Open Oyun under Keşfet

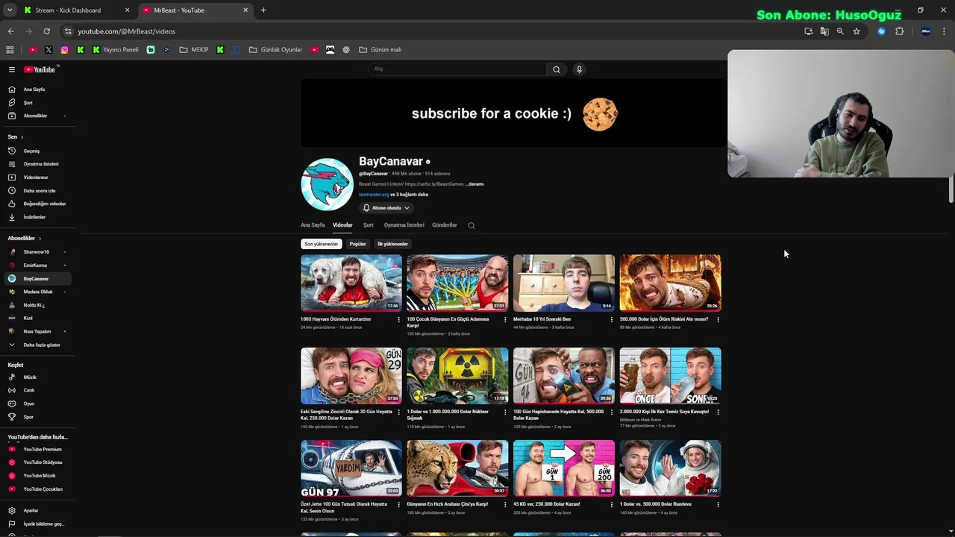[x=37, y=403]
